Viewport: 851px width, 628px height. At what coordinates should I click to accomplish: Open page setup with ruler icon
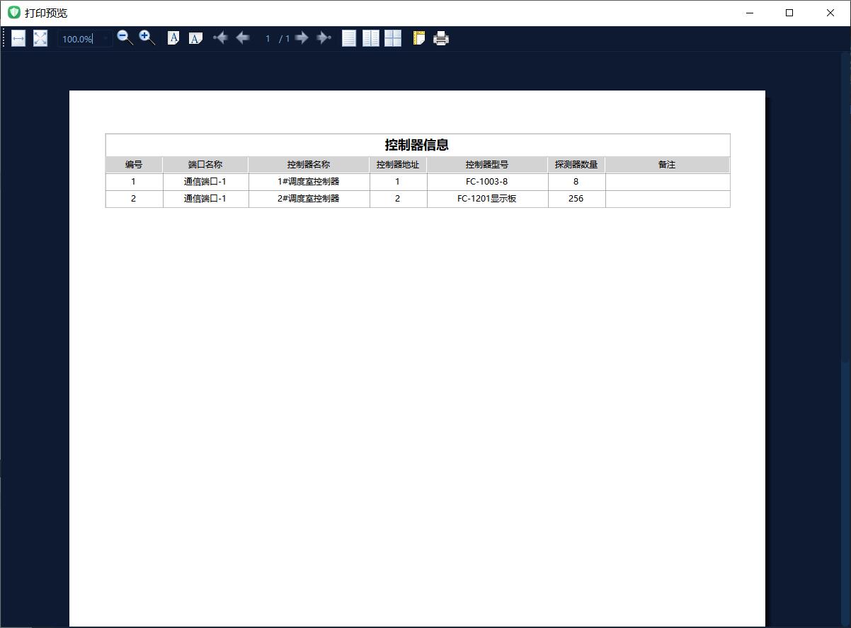[x=419, y=38]
